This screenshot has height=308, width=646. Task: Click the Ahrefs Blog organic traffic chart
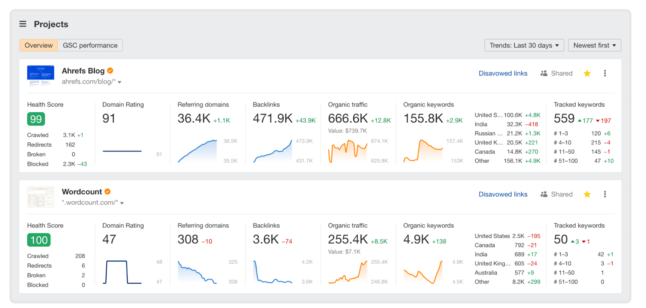pos(348,151)
